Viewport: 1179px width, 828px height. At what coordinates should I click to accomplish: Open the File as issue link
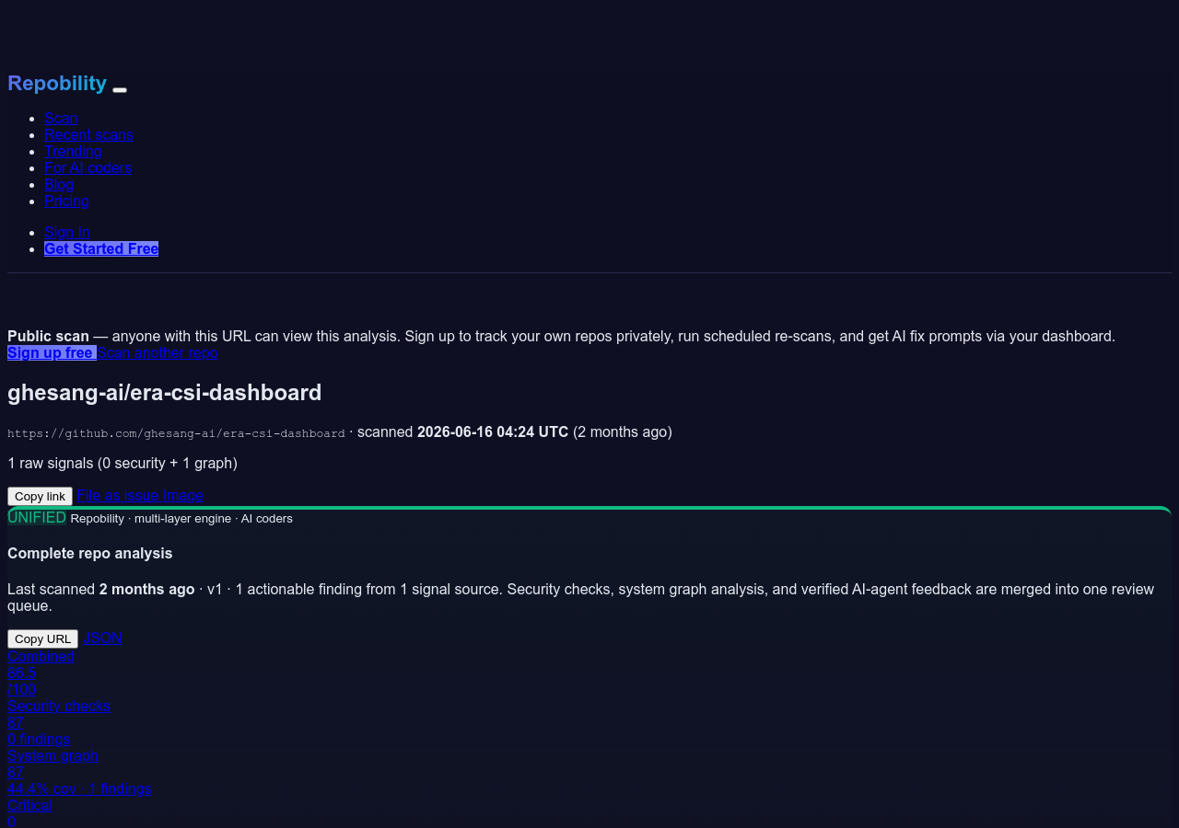117,495
